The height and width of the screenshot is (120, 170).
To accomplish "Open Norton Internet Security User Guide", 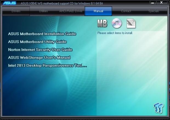I will click(x=40, y=50).
